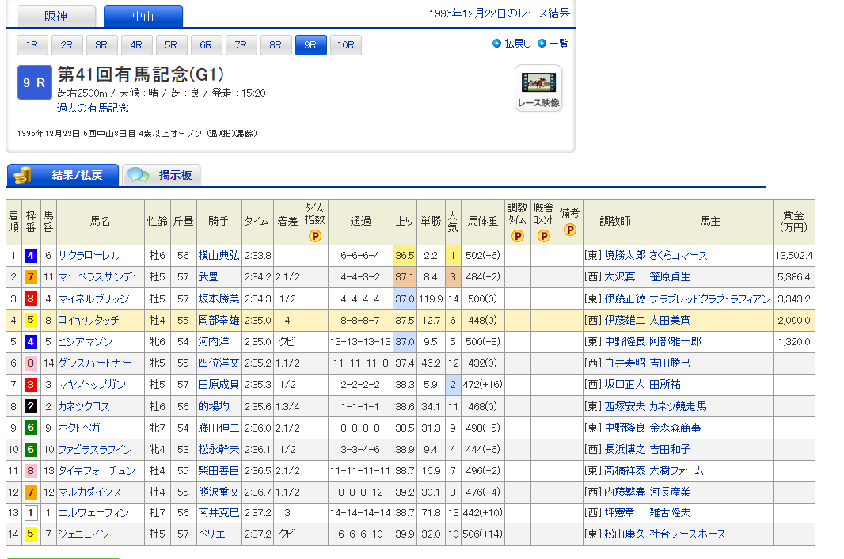This screenshot has height=559, width=844.
Task: Click the premium P icon under タイム指数
Action: pyautogui.click(x=314, y=236)
